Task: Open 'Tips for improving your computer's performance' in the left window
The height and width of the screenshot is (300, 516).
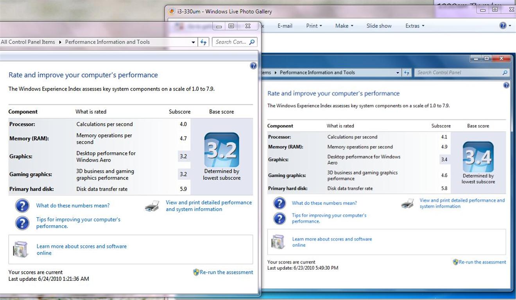Action: pyautogui.click(x=78, y=223)
